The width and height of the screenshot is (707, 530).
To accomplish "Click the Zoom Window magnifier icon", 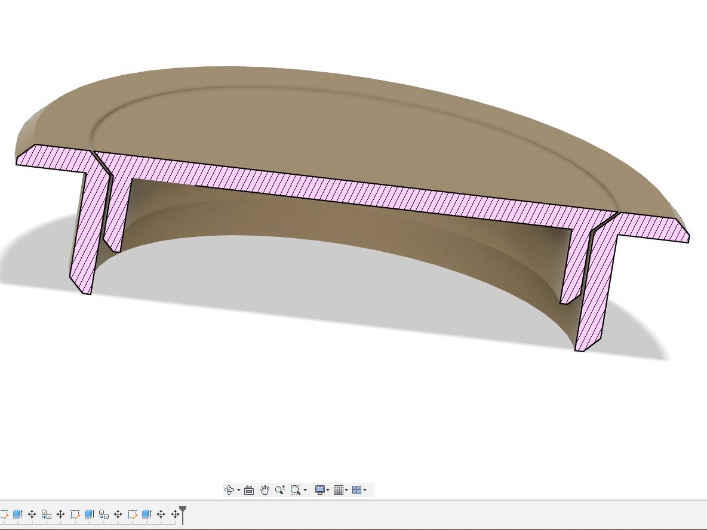I will point(296,490).
